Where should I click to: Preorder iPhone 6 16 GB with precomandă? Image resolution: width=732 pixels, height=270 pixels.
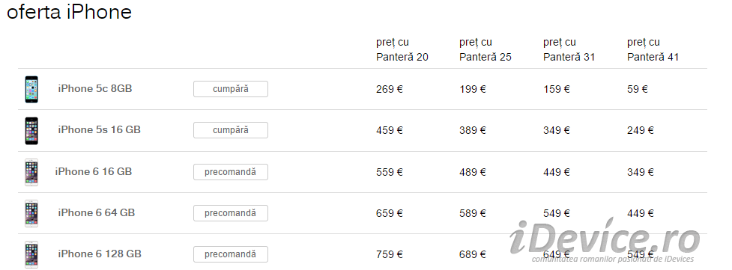pyautogui.click(x=231, y=172)
